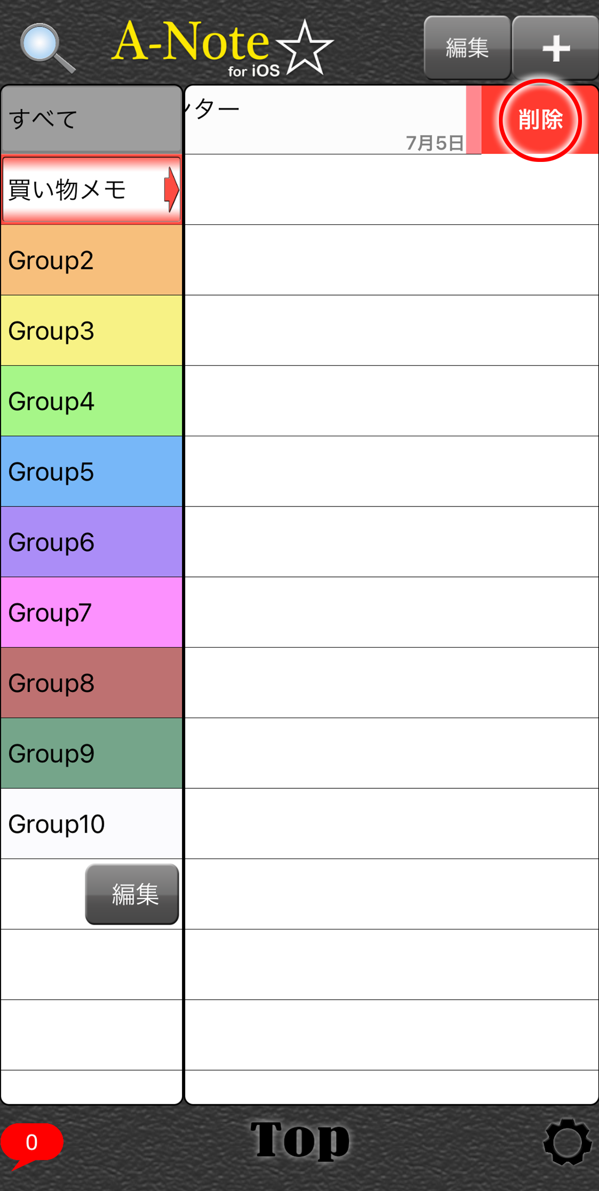Tap the top 編集 button in header
This screenshot has width=599, height=1191.
coord(467,48)
